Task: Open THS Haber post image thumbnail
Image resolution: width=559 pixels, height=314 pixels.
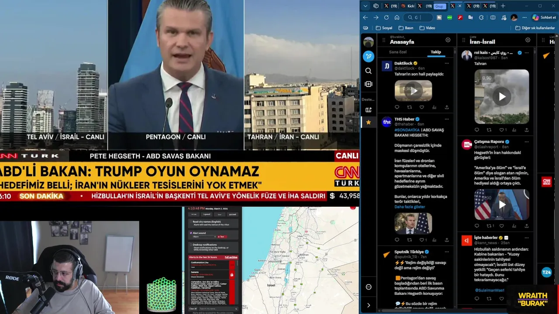Action: [x=413, y=223]
